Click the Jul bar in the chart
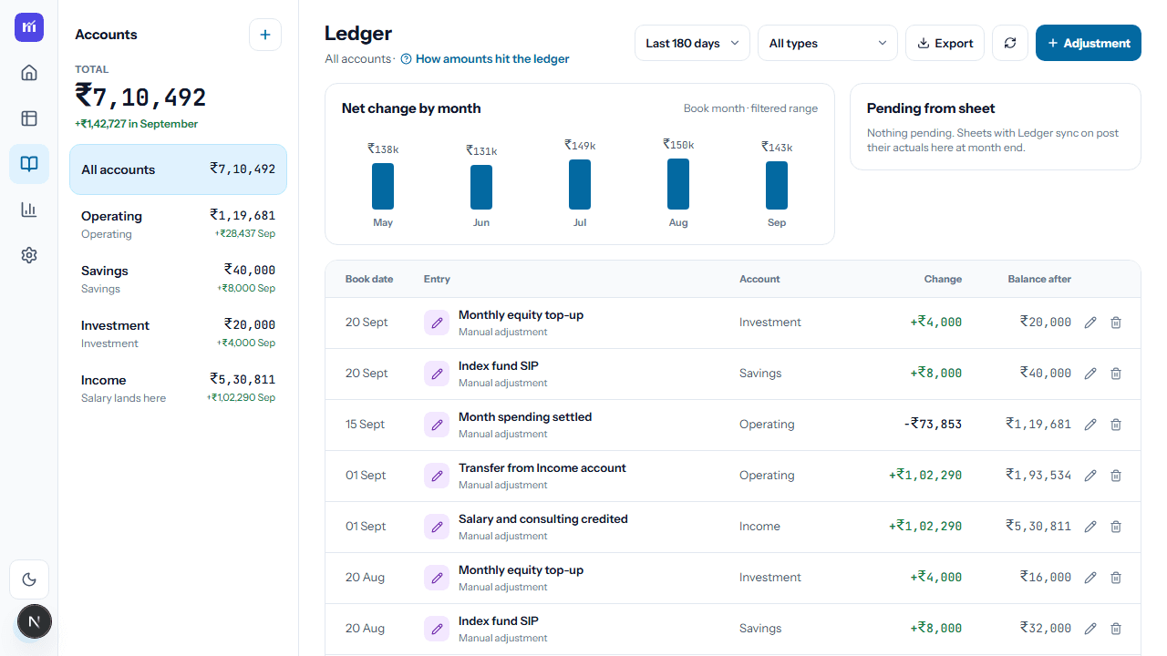 click(580, 184)
